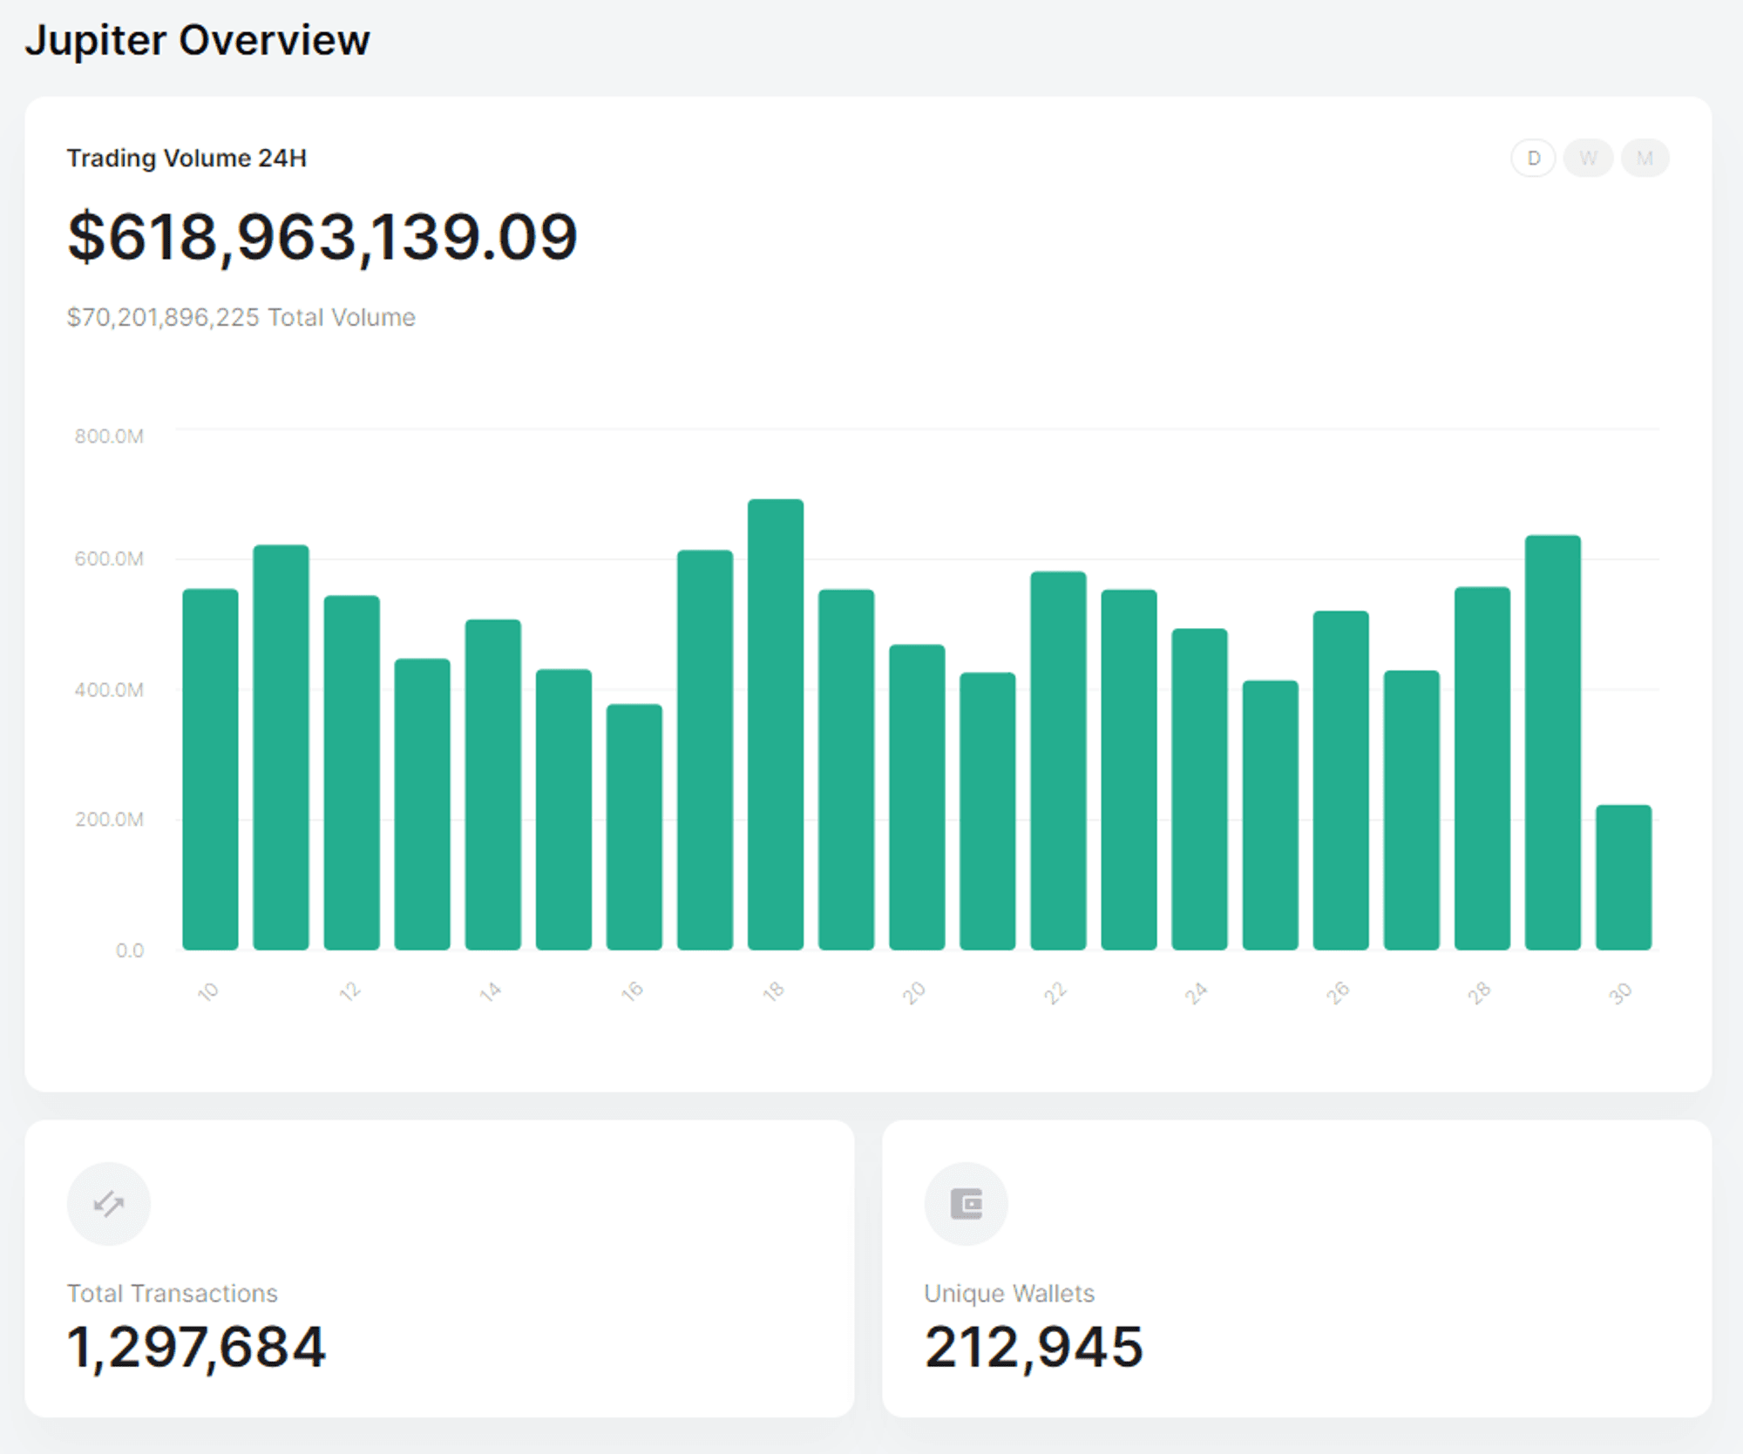Viewport: 1743px width, 1454px height.
Task: Click the x-axis label 12
Action: [349, 991]
